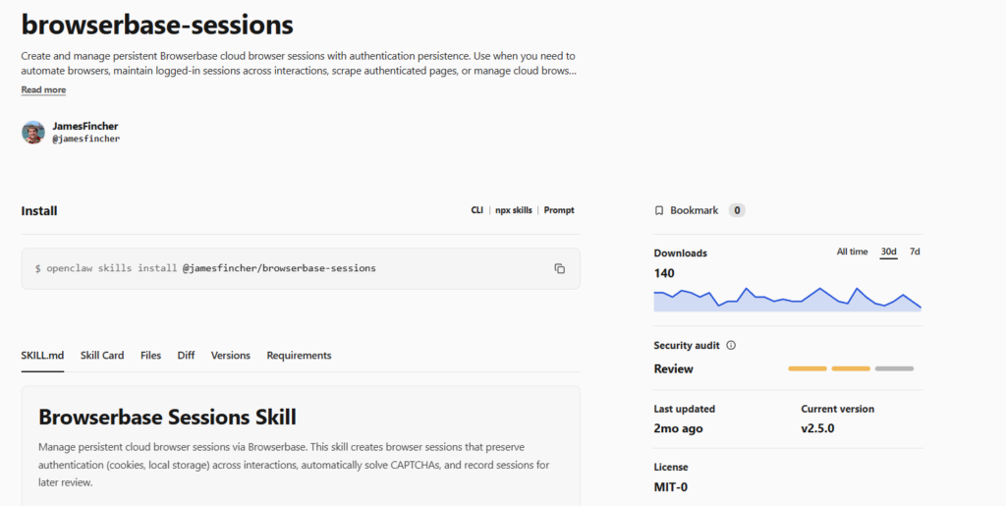Click the downloads line chart
The height and width of the screenshot is (506, 1006).
coord(787,300)
